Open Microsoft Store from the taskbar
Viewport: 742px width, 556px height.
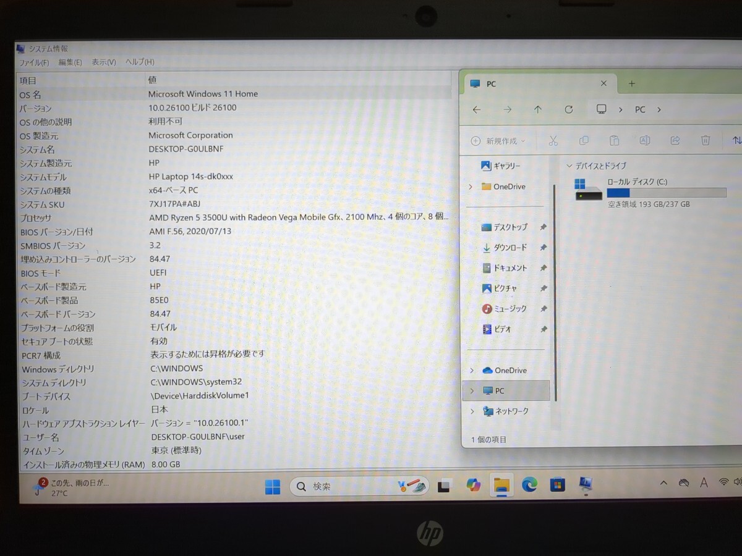[x=557, y=484]
